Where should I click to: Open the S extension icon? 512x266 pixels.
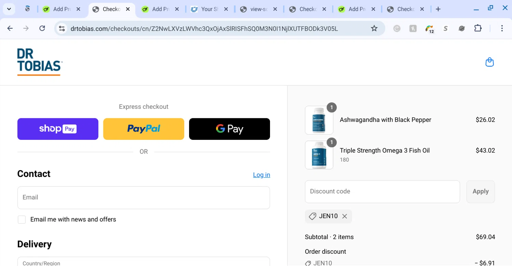[445, 29]
